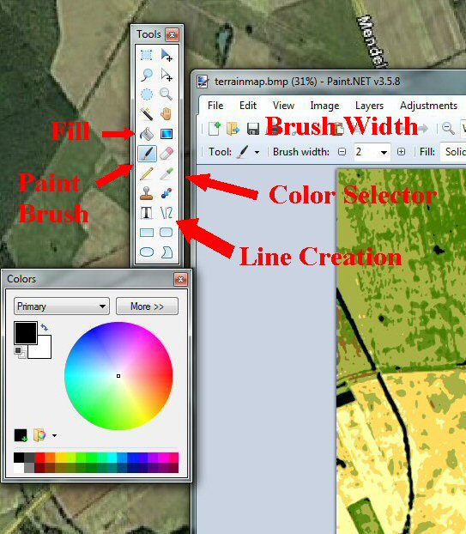Viewport: 466px width, 534px height.
Task: Open the palette menu dropdown arrow
Action: [54, 435]
